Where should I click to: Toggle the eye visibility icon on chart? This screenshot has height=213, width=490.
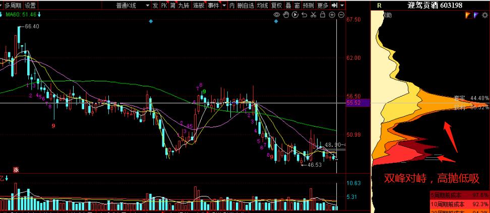[x=276, y=15]
